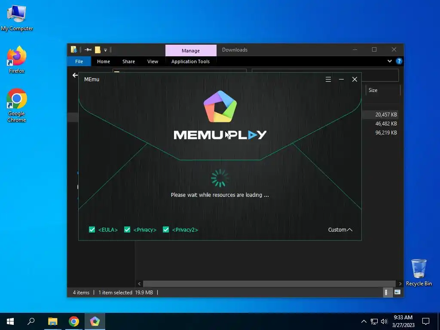Image resolution: width=440 pixels, height=330 pixels.
Task: Go back with Explorer back arrow
Action: (75, 75)
